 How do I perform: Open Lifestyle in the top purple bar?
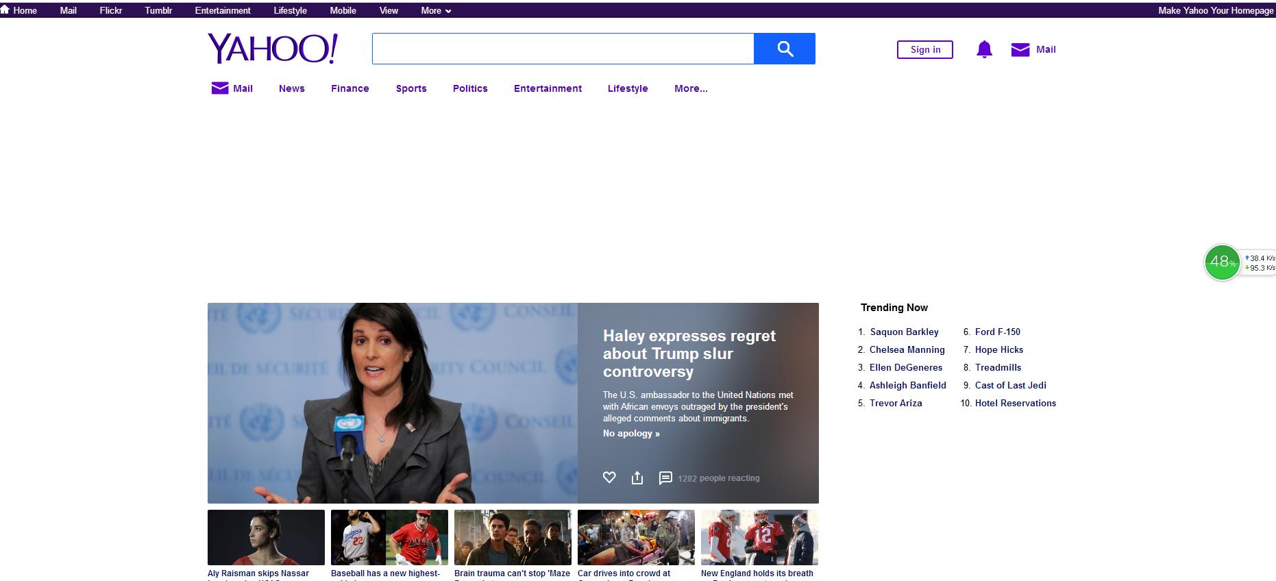click(290, 10)
